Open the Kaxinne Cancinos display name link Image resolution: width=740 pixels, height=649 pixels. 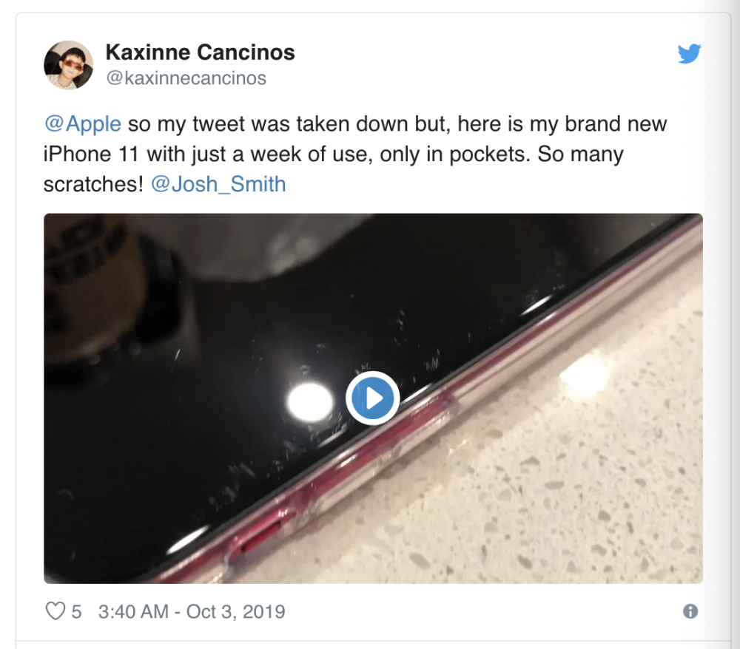[x=200, y=52]
